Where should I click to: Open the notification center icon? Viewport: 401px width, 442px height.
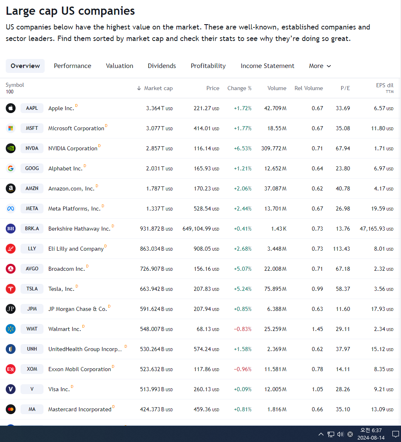coord(396,434)
